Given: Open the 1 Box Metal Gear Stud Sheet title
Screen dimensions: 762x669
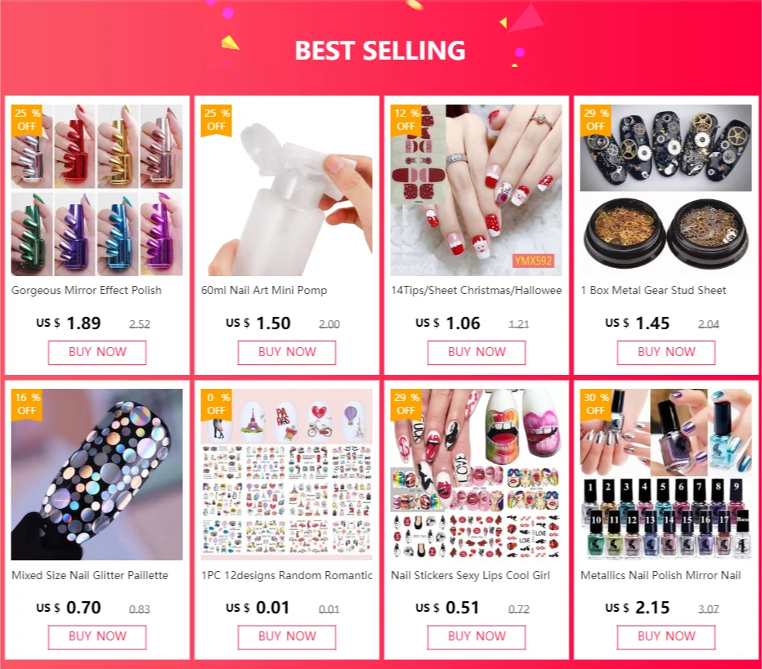Looking at the screenshot, I should (653, 290).
